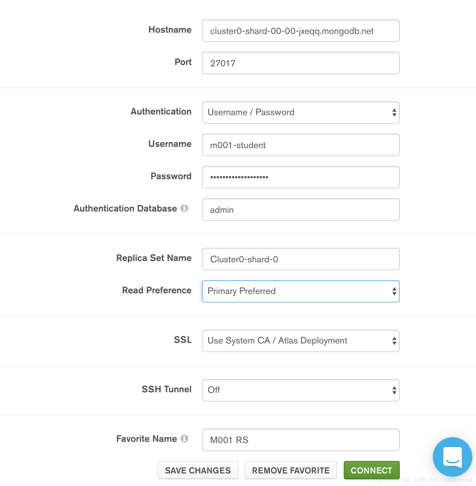The image size is (476, 486).
Task: Click info icon beside Authentication Database
Action: pos(184,208)
